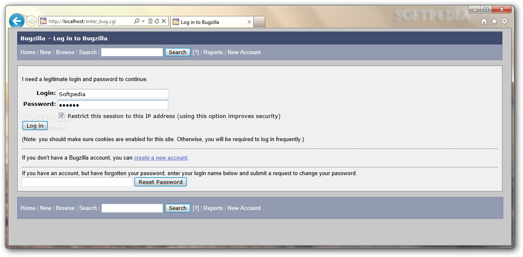Focus the Login field containing Softpedia
The image size is (523, 257).
(x=113, y=94)
